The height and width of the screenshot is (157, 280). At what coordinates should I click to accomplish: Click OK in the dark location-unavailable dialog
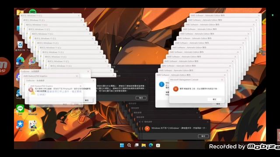pos(141,98)
